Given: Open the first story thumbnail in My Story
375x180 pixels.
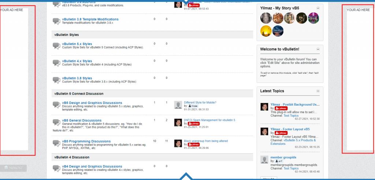Looking at the screenshot, I should pyautogui.click(x=266, y=18).
